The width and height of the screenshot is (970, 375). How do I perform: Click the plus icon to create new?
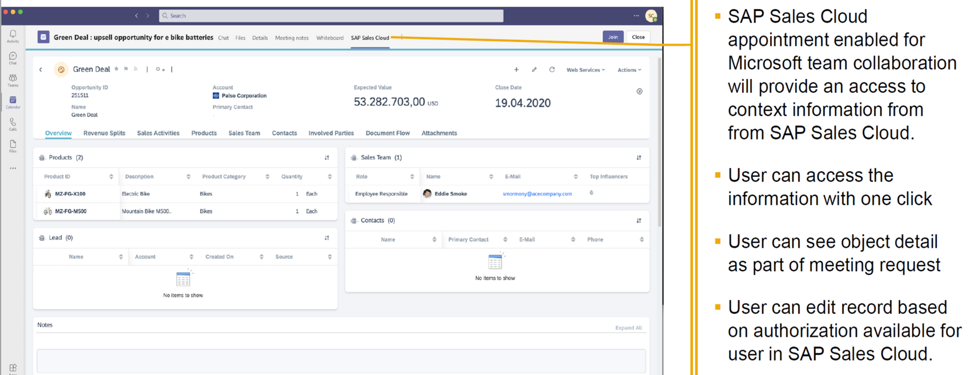point(517,70)
